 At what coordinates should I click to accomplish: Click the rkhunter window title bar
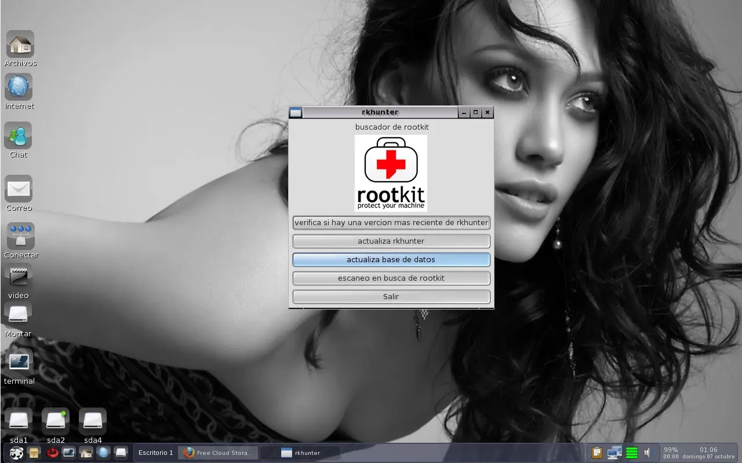tap(380, 112)
